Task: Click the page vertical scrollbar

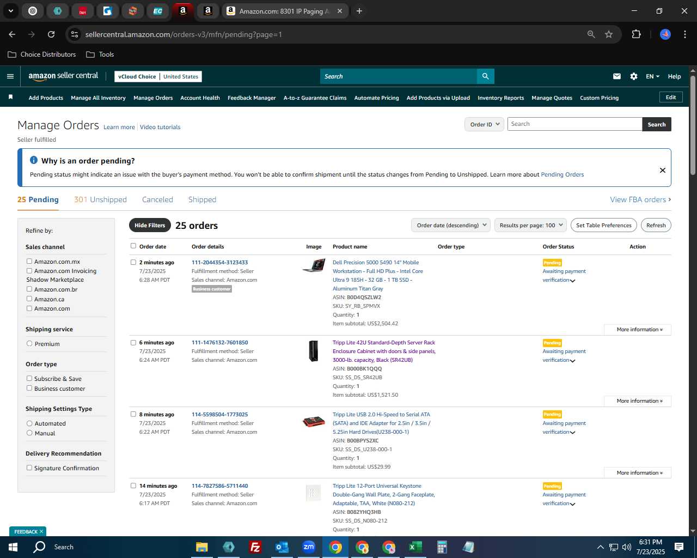Action: (x=693, y=125)
